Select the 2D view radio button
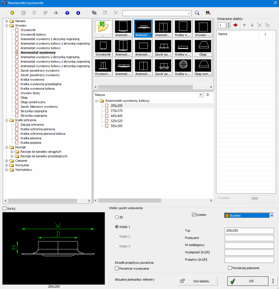The height and width of the screenshot is (289, 279). click(x=117, y=217)
